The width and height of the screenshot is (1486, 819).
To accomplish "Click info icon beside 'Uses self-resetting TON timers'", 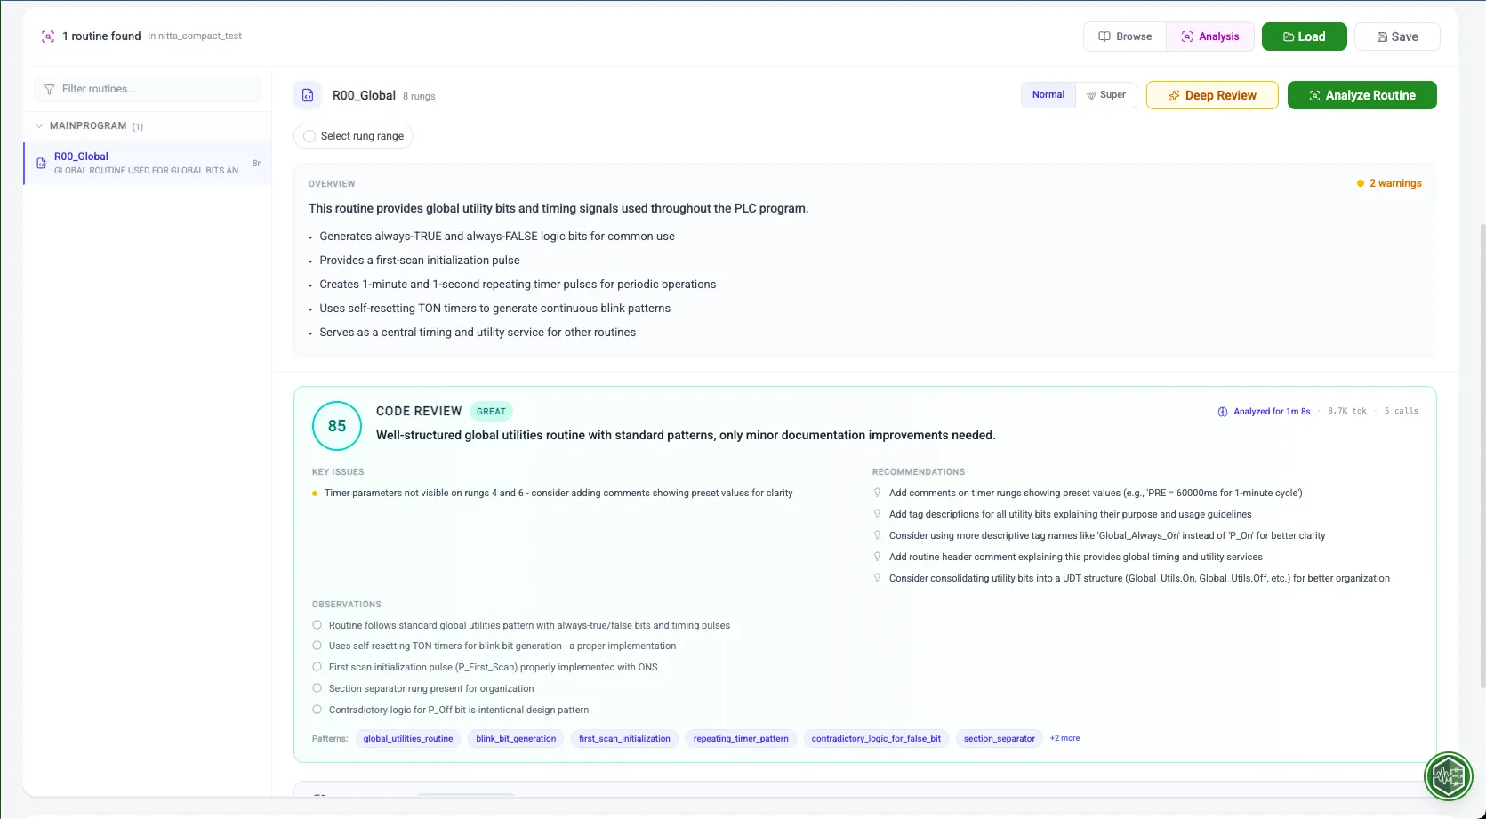I will tap(317, 646).
